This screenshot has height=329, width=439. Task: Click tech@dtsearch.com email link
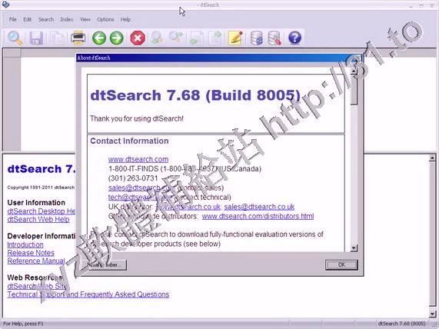pos(139,197)
